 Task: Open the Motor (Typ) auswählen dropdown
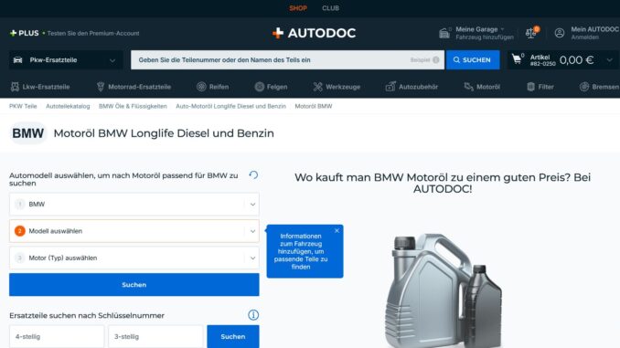click(134, 258)
